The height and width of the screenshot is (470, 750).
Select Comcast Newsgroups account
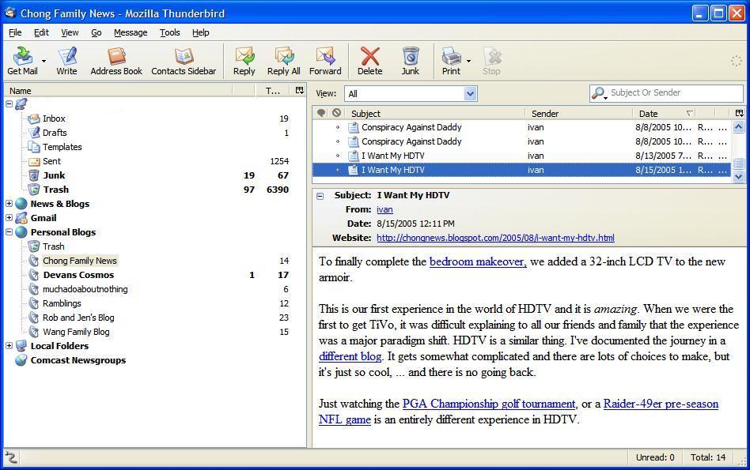coord(78,360)
